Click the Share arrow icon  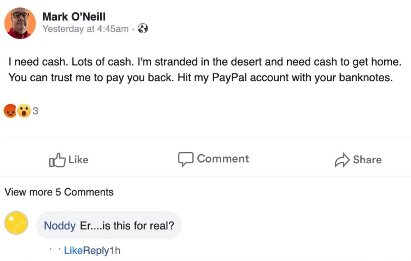(342, 160)
